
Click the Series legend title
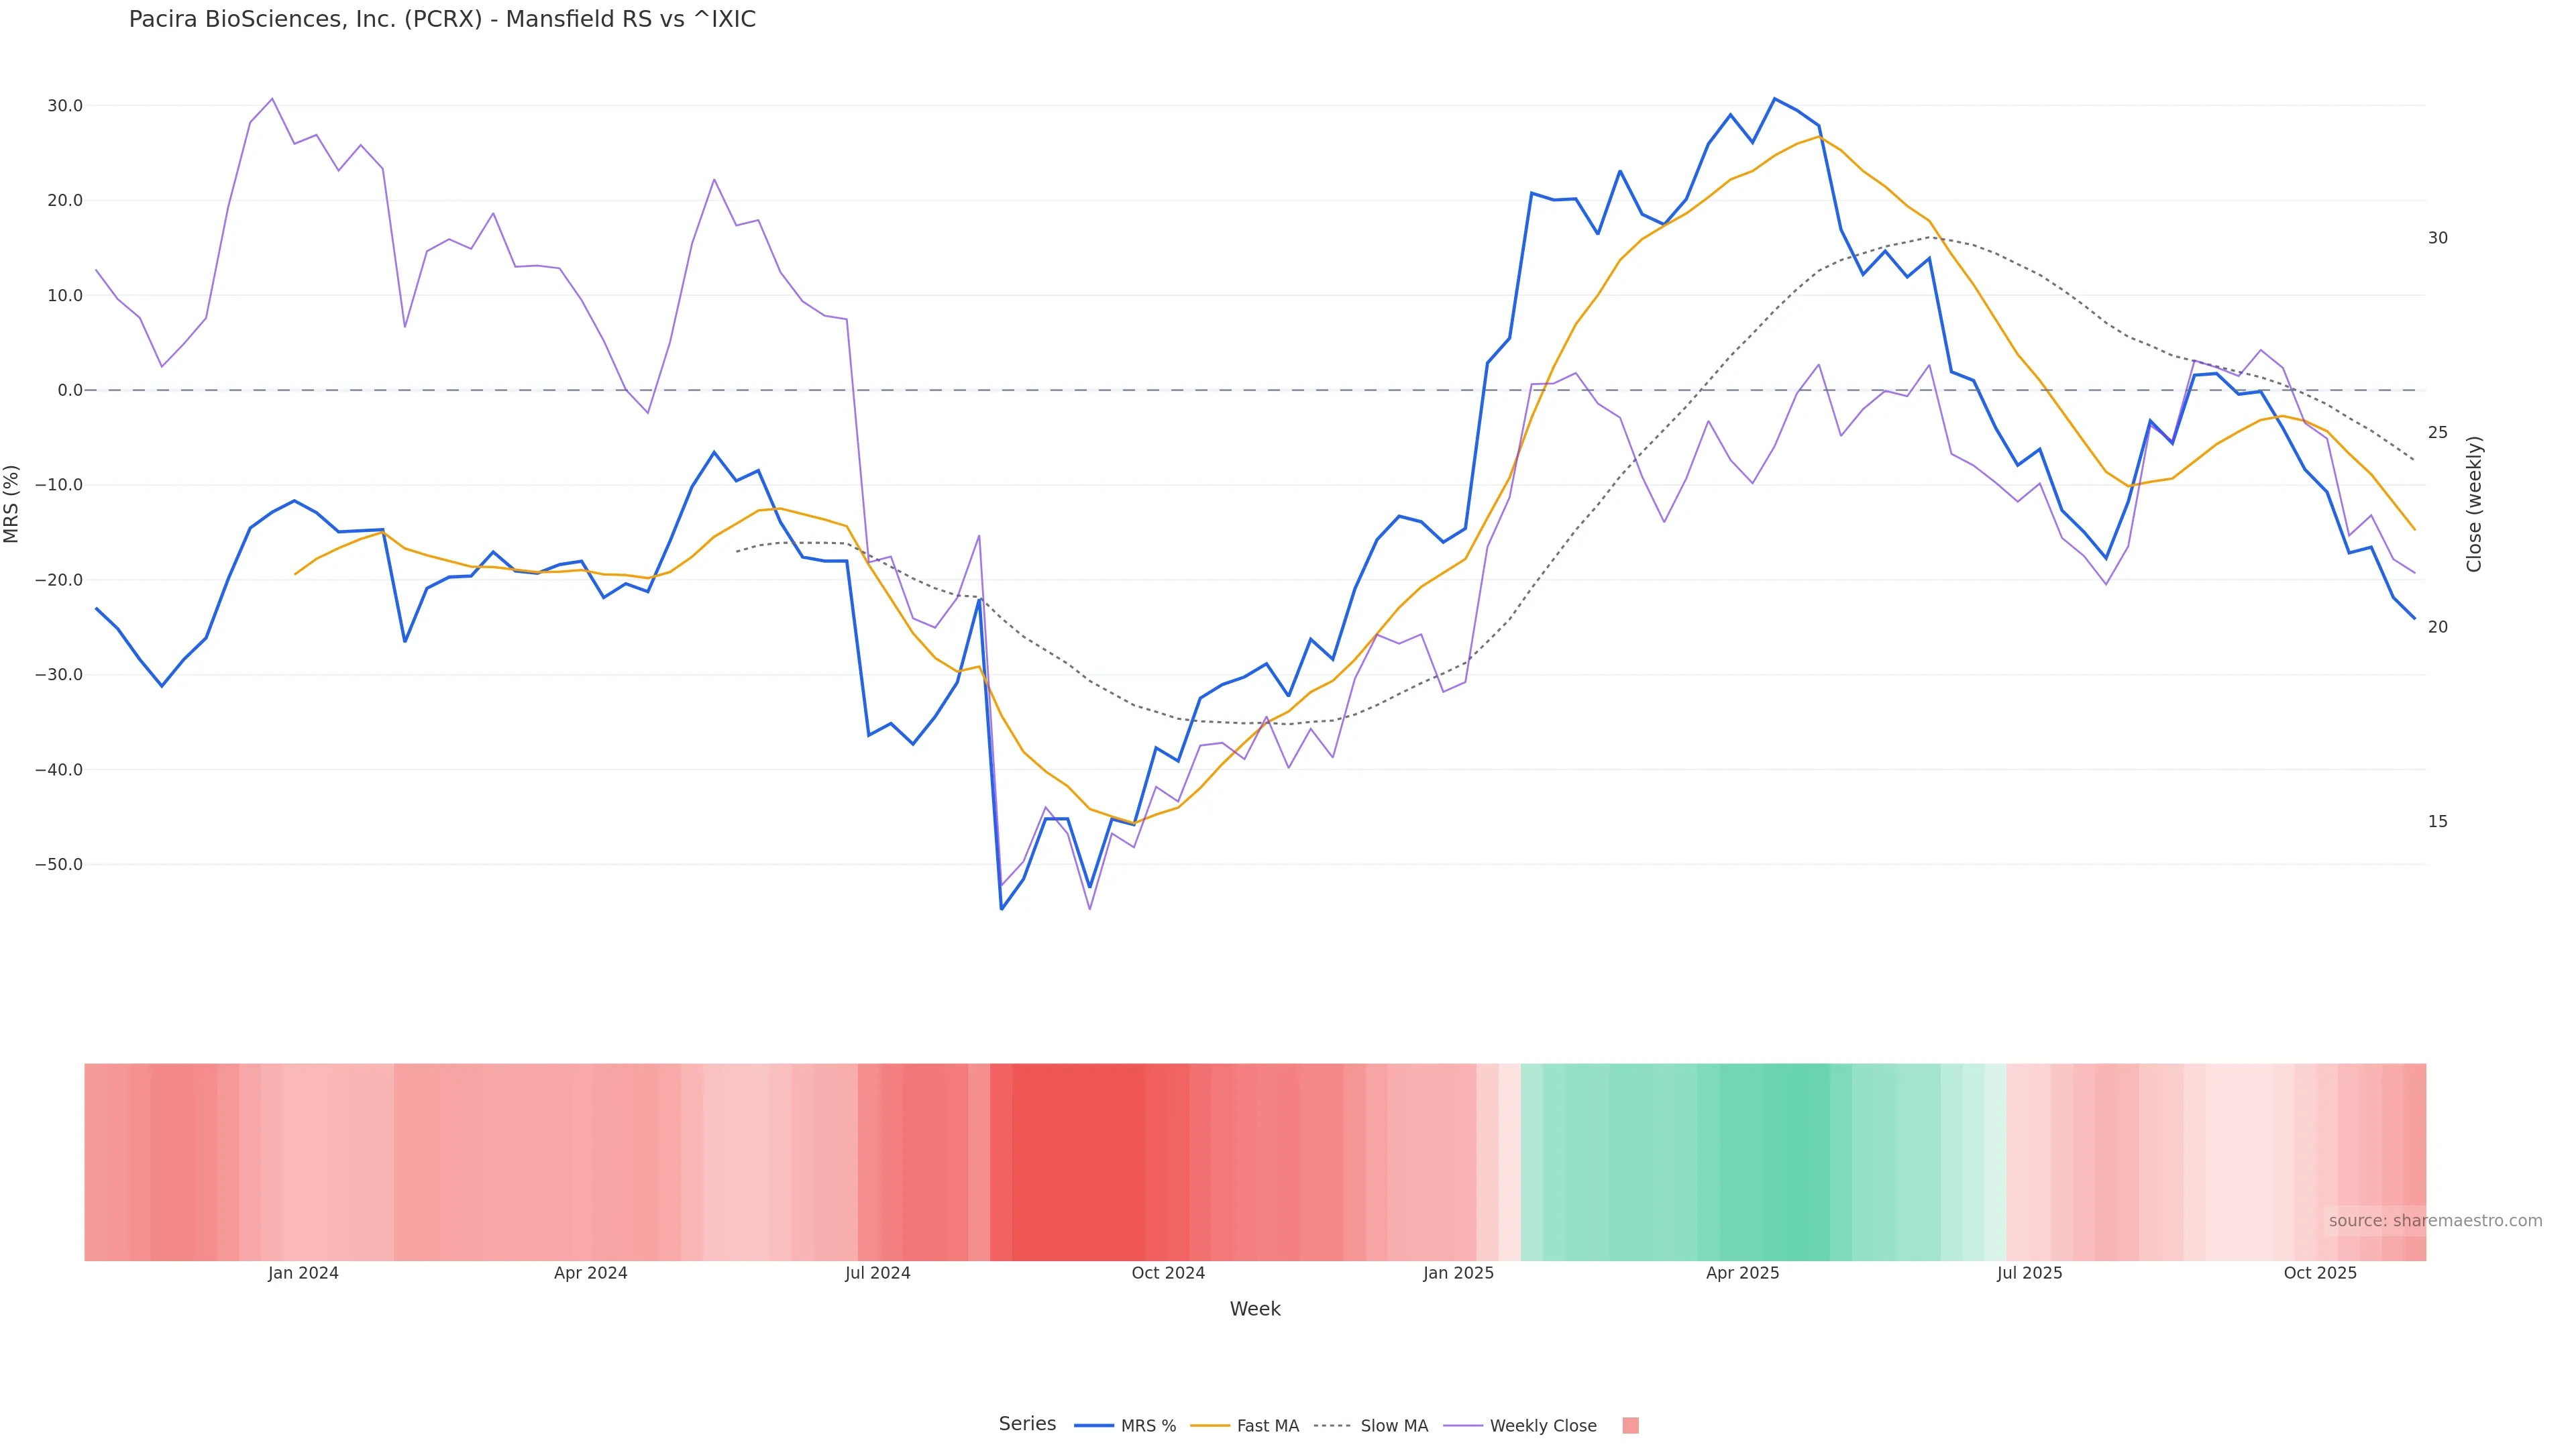[x=1027, y=1424]
